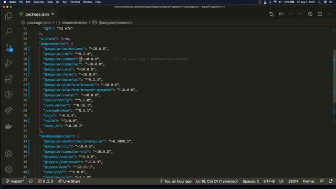336x189 pixels.
Task: Click the "@angular/cdk" key on line 17
Action: (57, 54)
